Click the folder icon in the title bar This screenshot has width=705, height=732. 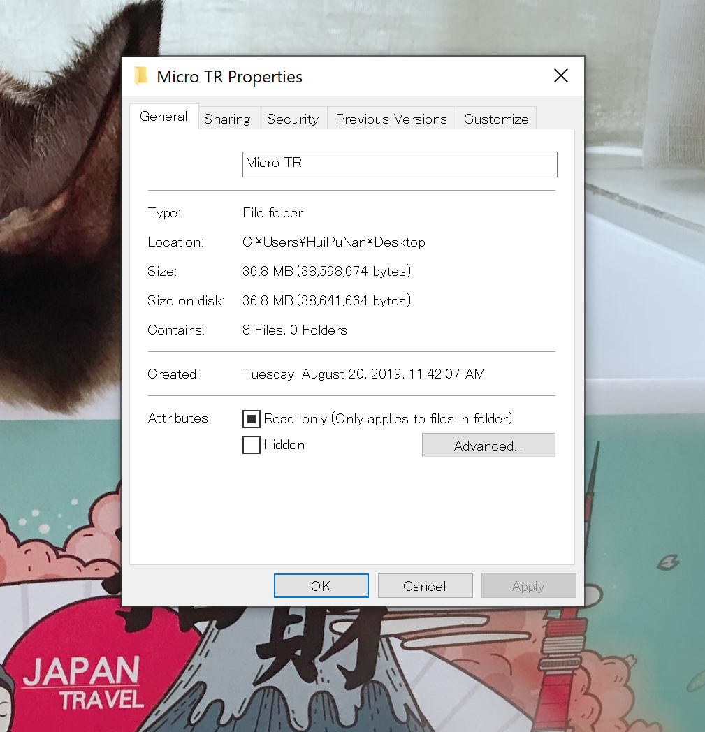pyautogui.click(x=140, y=76)
